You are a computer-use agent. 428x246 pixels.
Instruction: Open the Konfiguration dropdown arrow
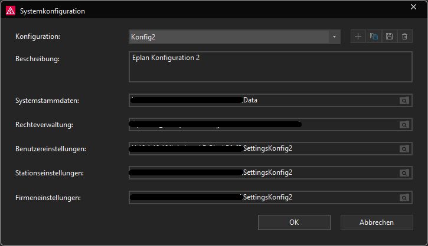click(334, 36)
